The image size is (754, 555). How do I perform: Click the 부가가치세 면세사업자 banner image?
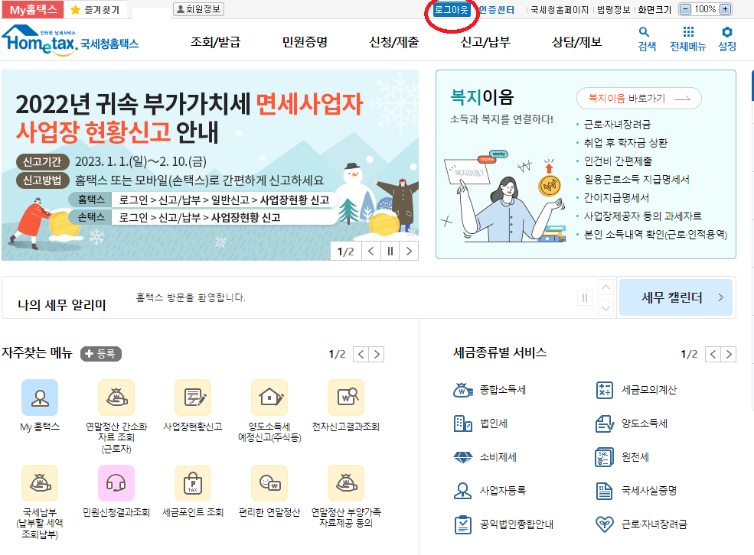point(211,165)
